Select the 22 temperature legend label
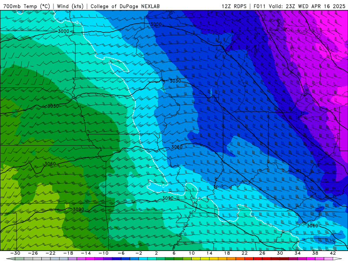Viewport: 348px width, 261px height. pyautogui.click(x=244, y=253)
